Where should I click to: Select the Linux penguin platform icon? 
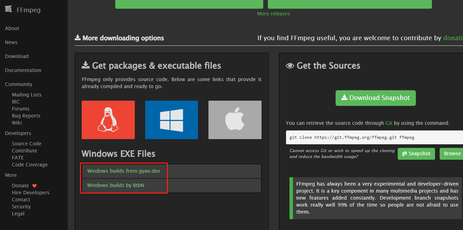click(108, 120)
